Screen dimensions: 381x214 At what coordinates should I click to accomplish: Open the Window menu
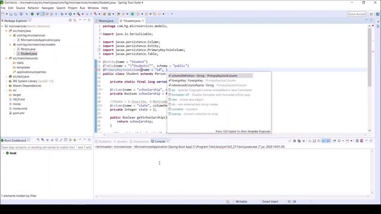pos(93,8)
